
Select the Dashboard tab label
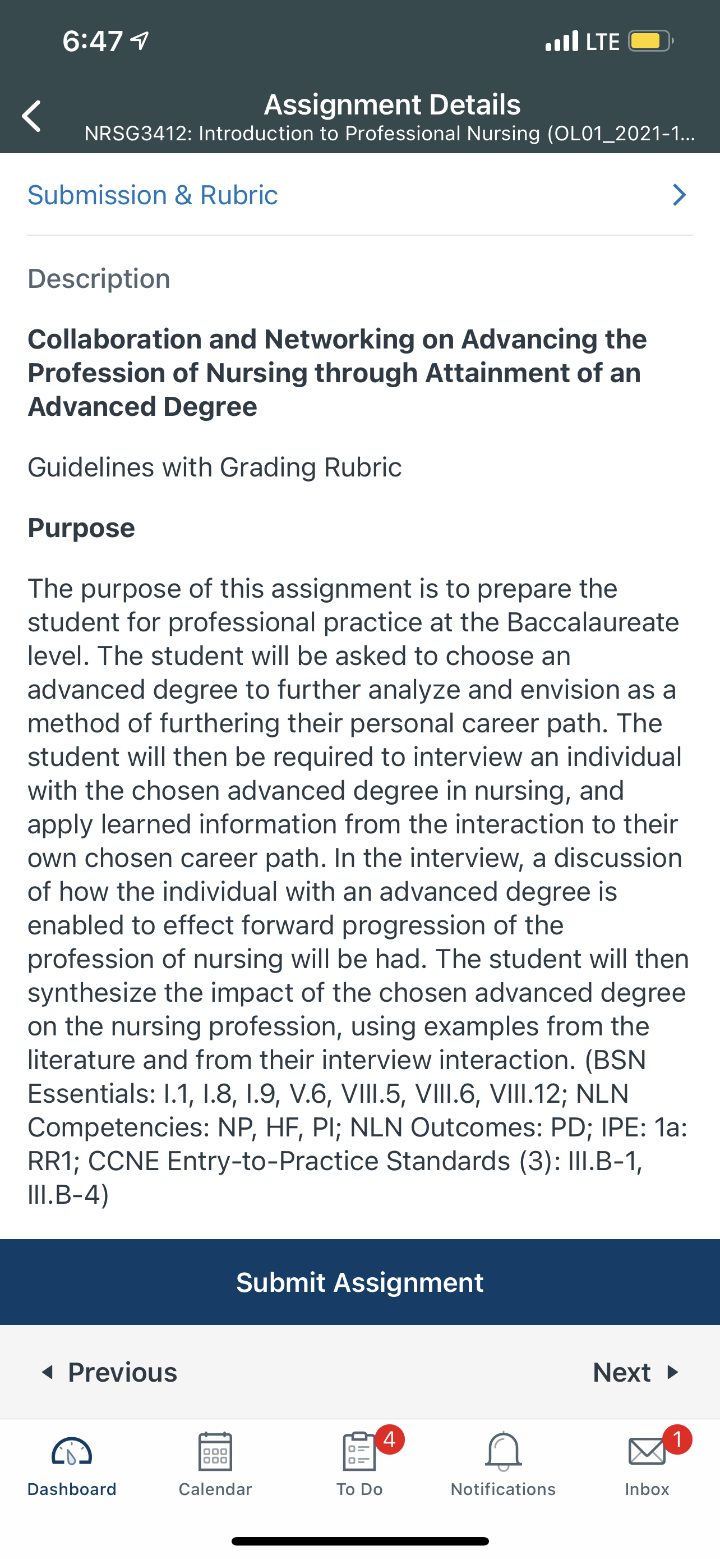tap(72, 1489)
